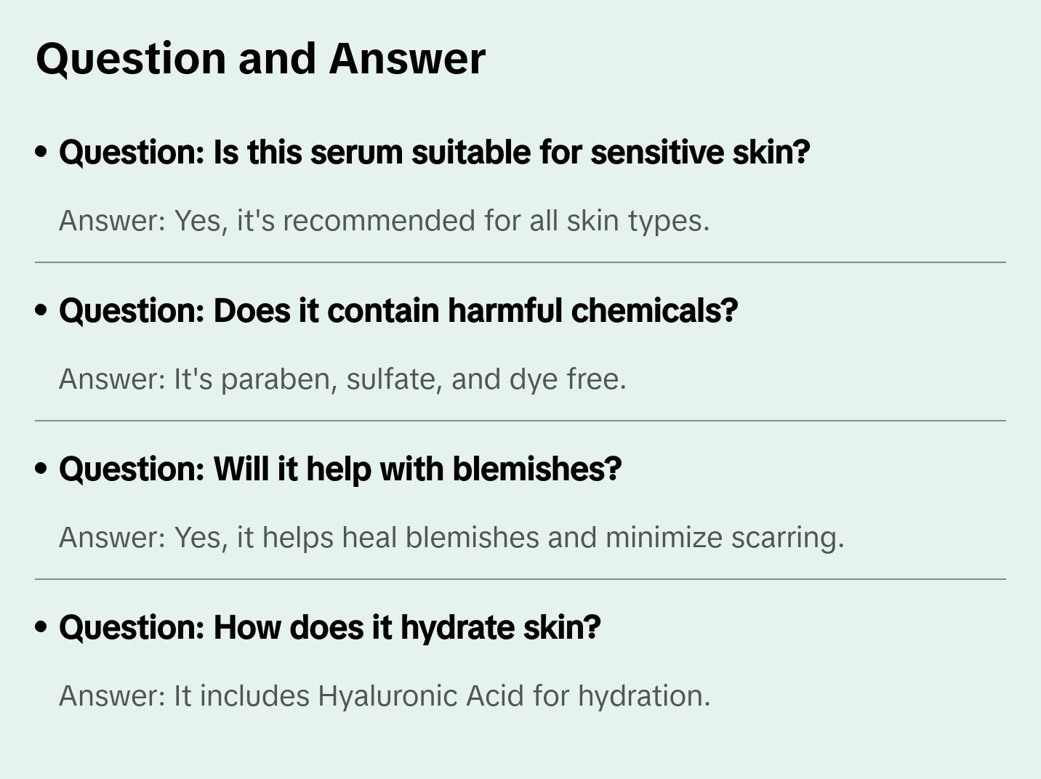The image size is (1041, 779).
Task: Click the words 'Hyaluronic Acid' in the last answer
Action: click(420, 696)
